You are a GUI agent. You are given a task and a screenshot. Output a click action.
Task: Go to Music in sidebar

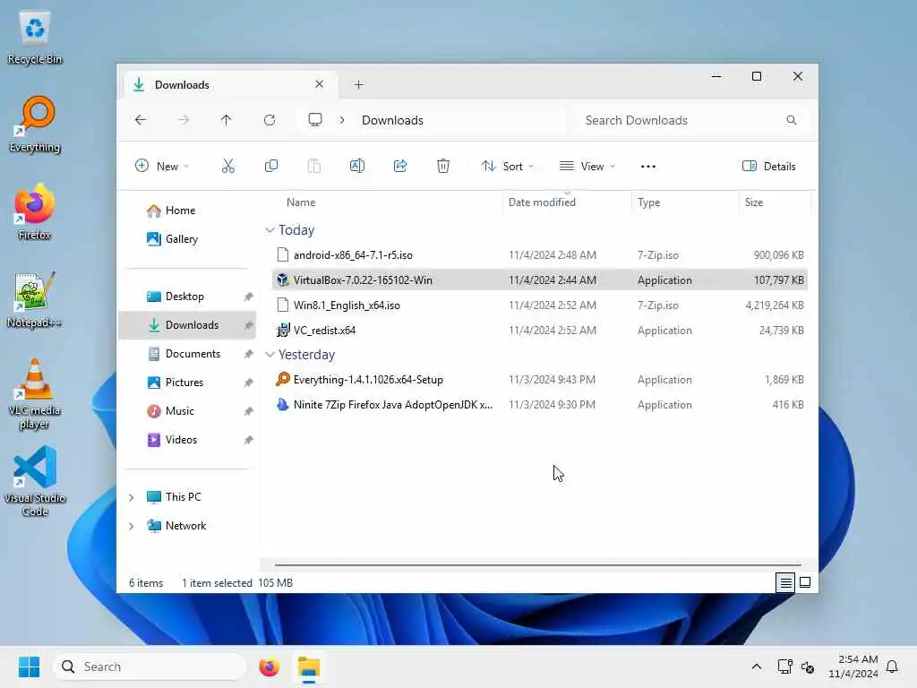187,411
